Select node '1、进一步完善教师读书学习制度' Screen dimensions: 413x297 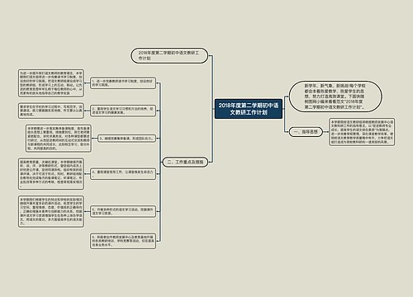pos(123,83)
